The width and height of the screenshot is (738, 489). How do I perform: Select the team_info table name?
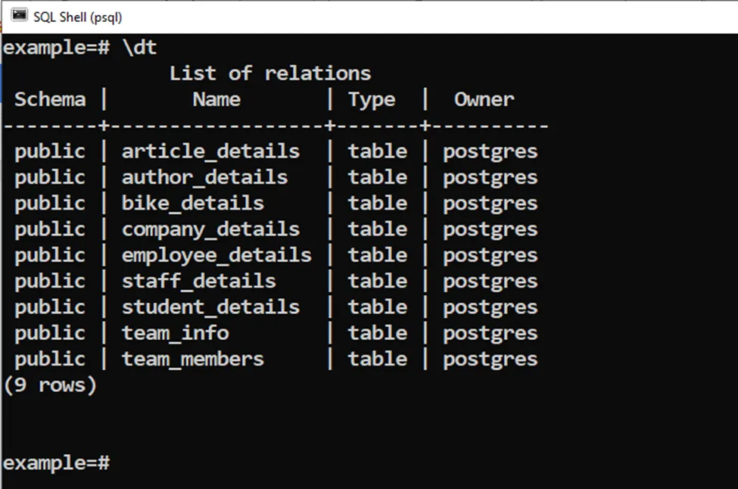point(175,333)
